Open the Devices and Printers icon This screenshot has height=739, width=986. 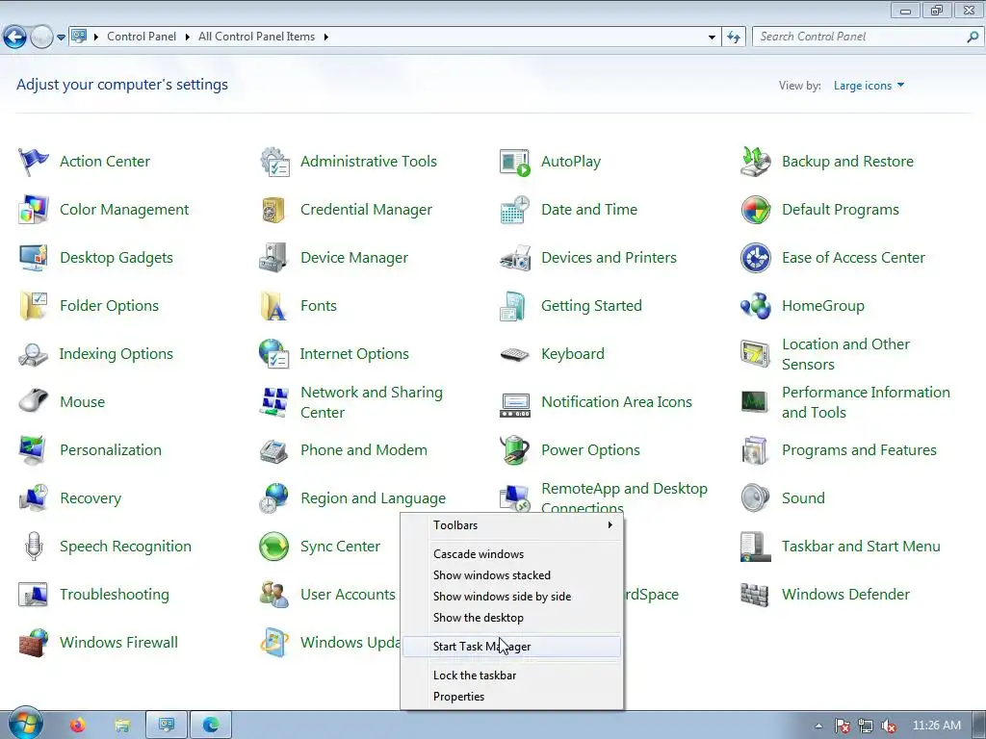pyautogui.click(x=514, y=258)
